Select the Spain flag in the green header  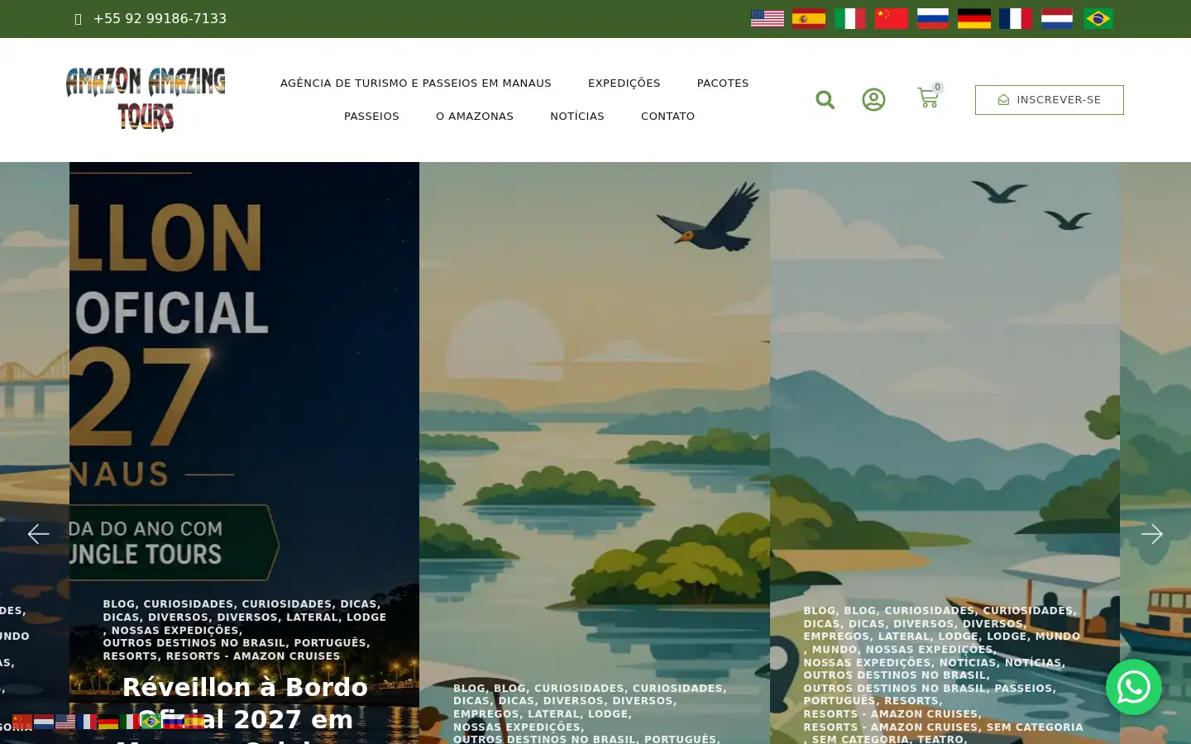point(809,18)
